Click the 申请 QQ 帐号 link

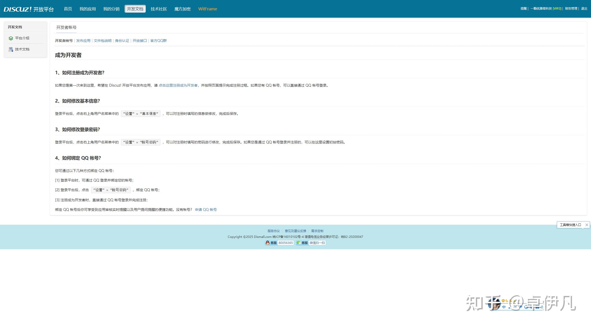(206, 210)
